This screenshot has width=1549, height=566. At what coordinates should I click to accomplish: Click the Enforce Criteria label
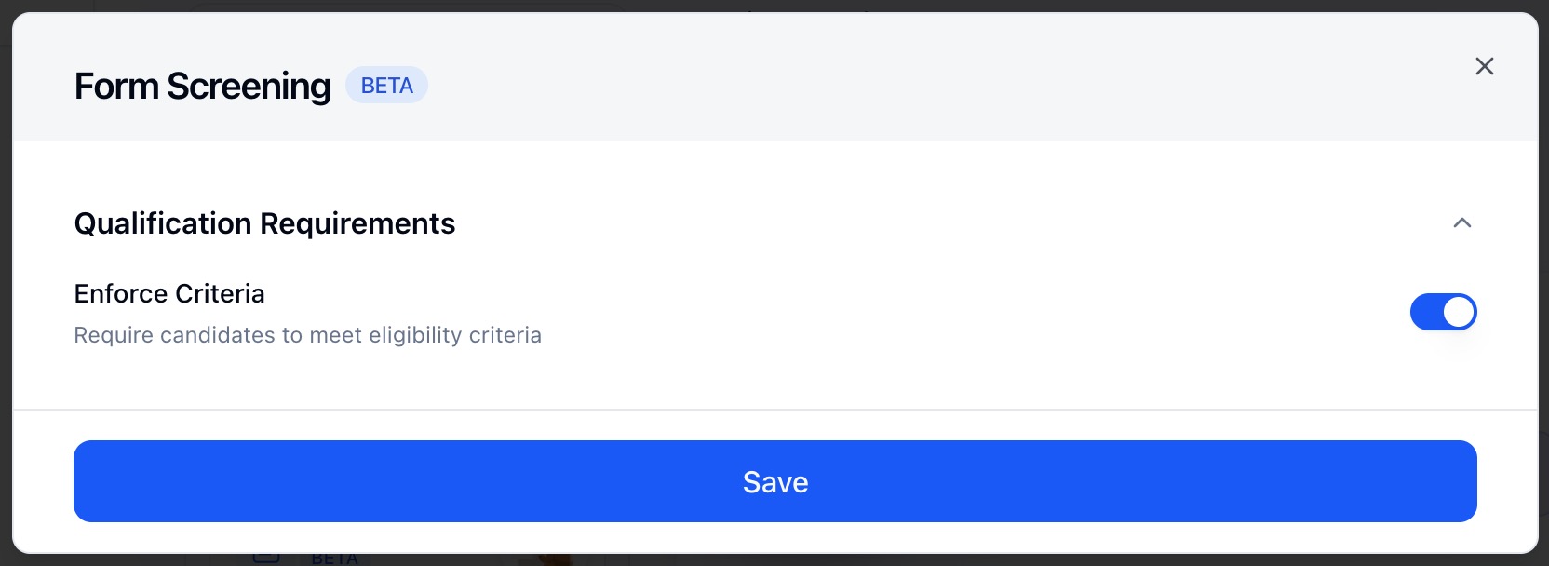click(x=169, y=294)
